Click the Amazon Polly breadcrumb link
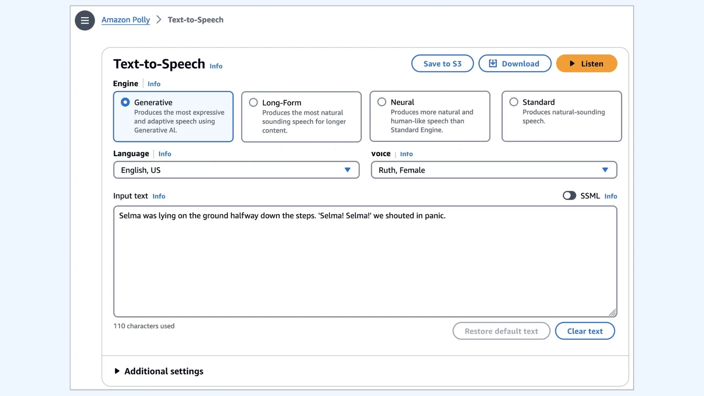The height and width of the screenshot is (396, 704). 125,20
